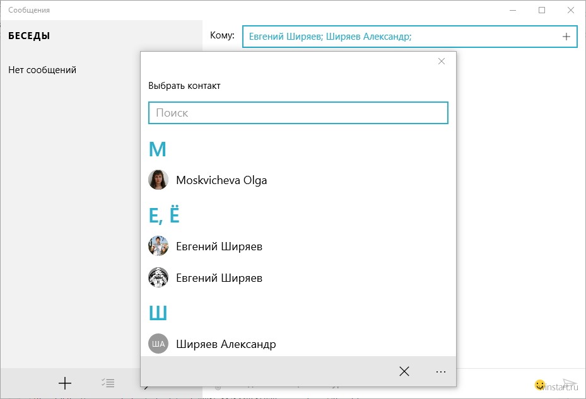Choose the second Евгений Ширяев contact
Screen dimensions: 586x399
pyautogui.click(x=219, y=278)
